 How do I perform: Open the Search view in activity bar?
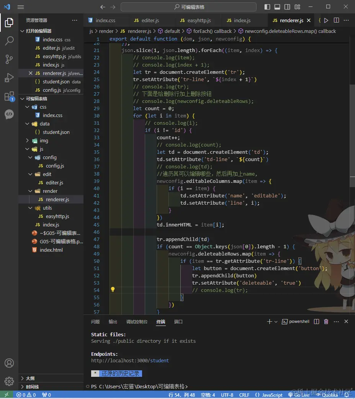coord(9,41)
